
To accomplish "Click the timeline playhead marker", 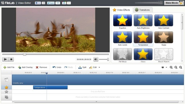I will point(47,73).
